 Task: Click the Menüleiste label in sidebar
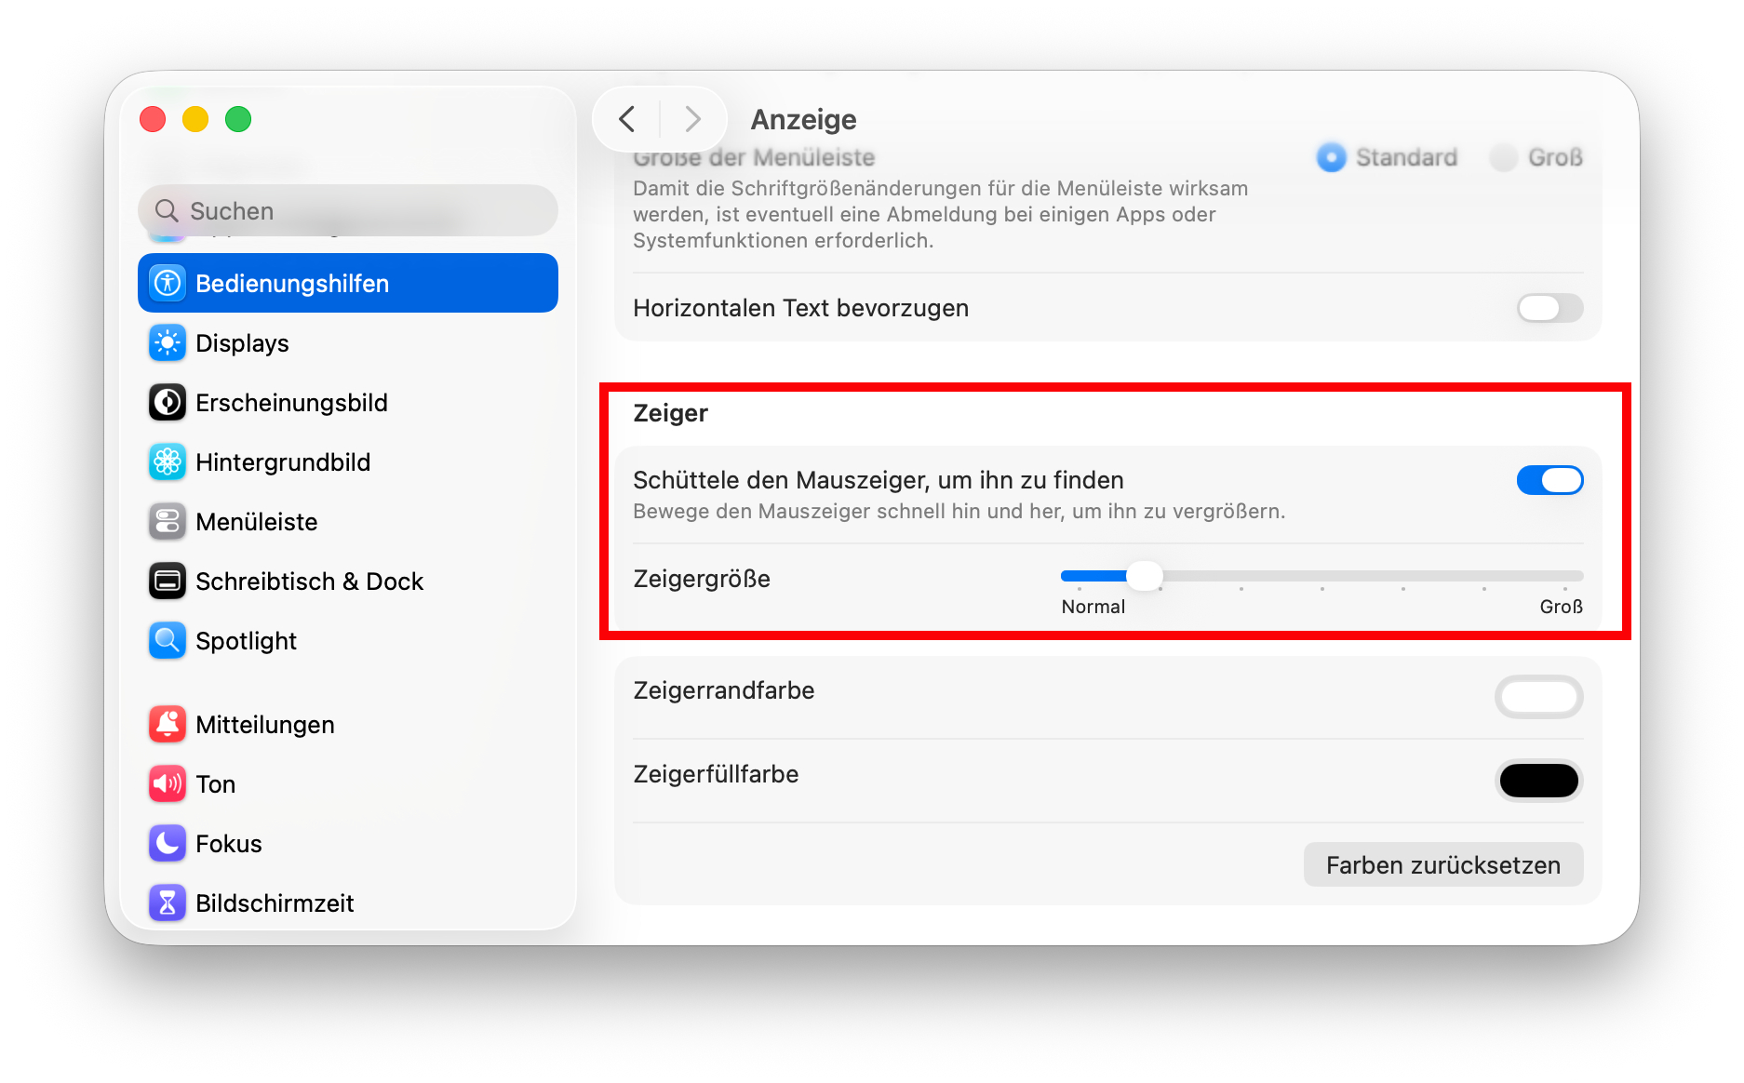click(257, 522)
